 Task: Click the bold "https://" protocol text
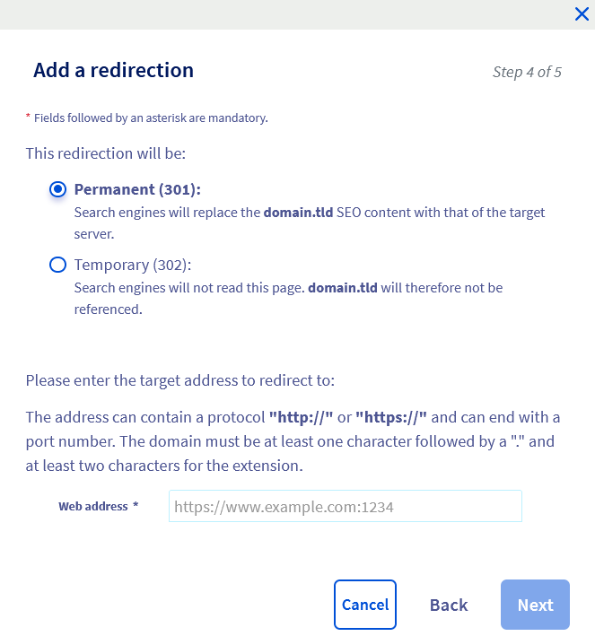391,418
